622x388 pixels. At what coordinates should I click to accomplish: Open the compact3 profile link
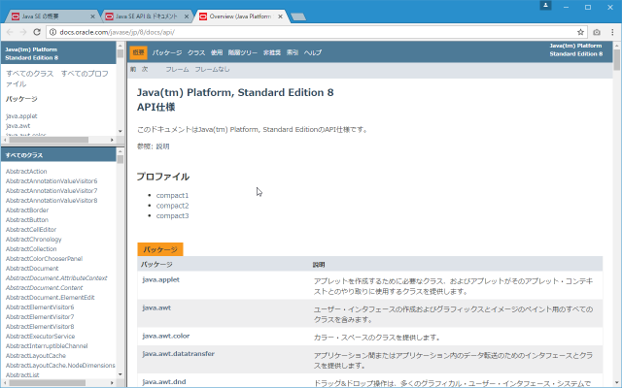(173, 215)
